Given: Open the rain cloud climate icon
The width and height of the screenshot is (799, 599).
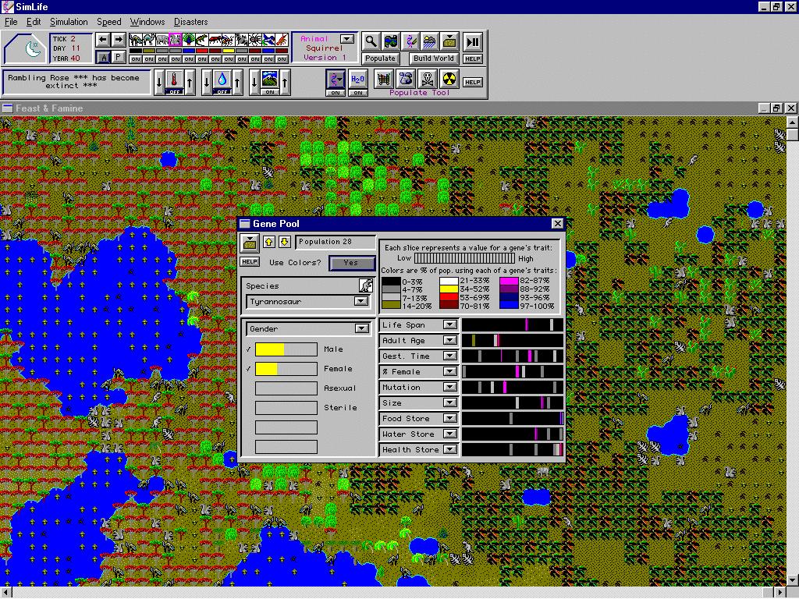Looking at the screenshot, I should click(x=430, y=42).
